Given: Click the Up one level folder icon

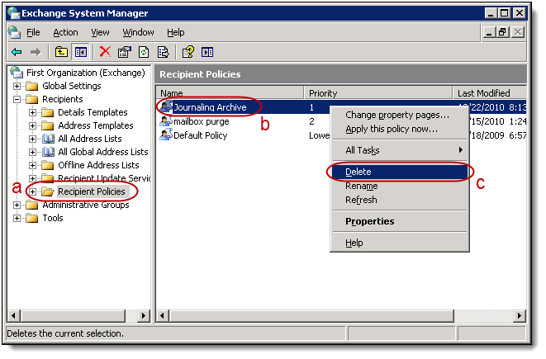Looking at the screenshot, I should (62, 53).
